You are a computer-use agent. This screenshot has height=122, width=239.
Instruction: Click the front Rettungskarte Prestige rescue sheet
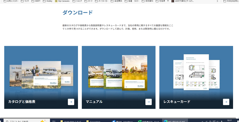click(x=196, y=72)
